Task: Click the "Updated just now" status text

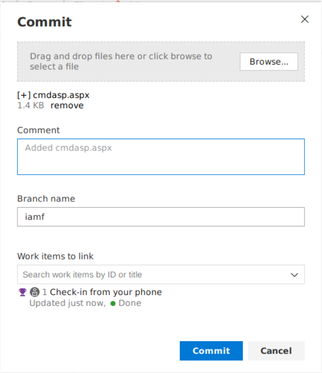Action: click(x=67, y=303)
